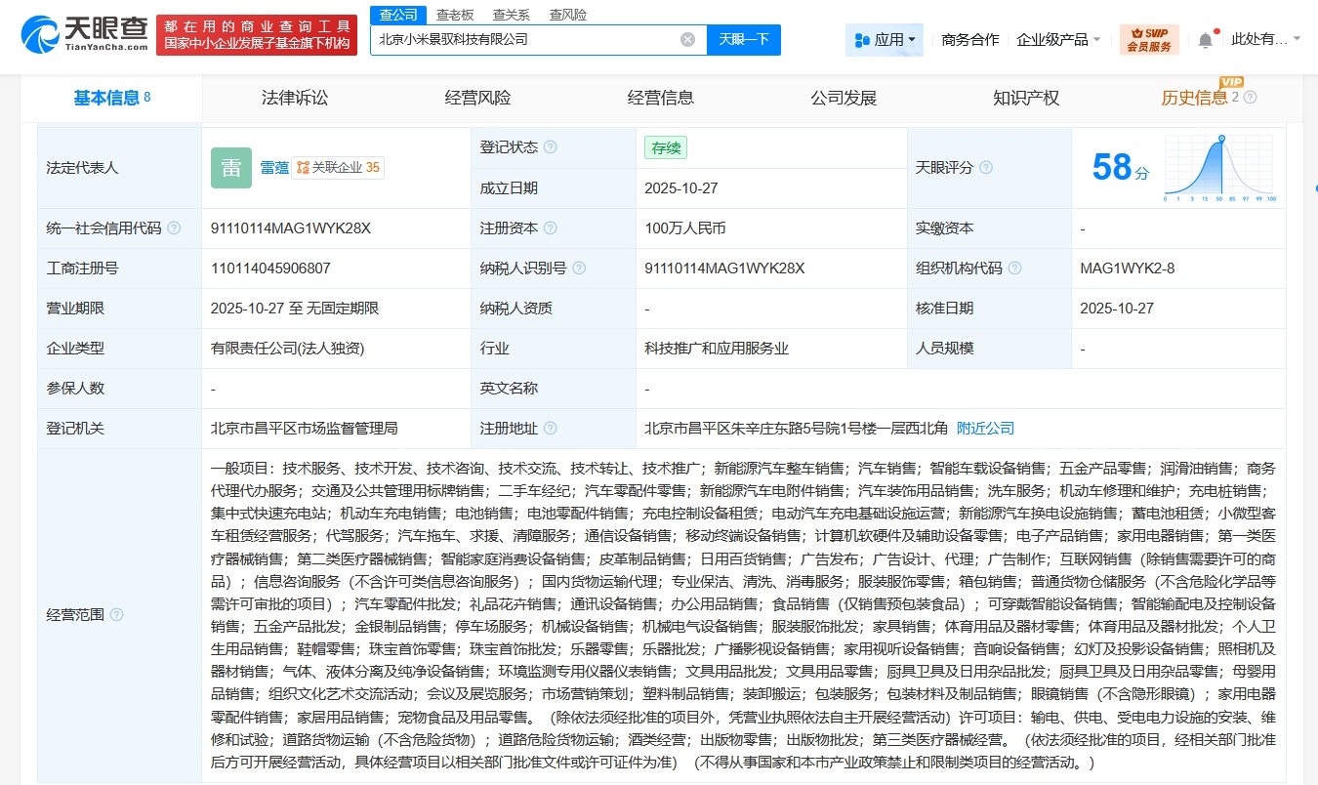Image resolution: width=1318 pixels, height=785 pixels.
Task: Open the 附近公司 link
Action: coord(985,428)
